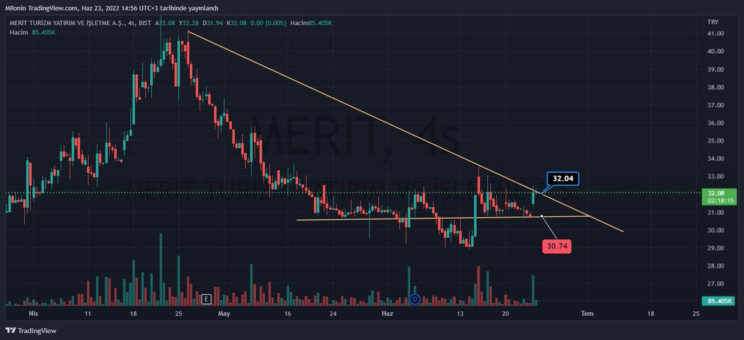
Task: Click the 'Tem' label on the time axis
Action: tap(587, 314)
